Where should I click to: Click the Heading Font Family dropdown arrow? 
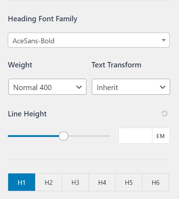(x=164, y=40)
